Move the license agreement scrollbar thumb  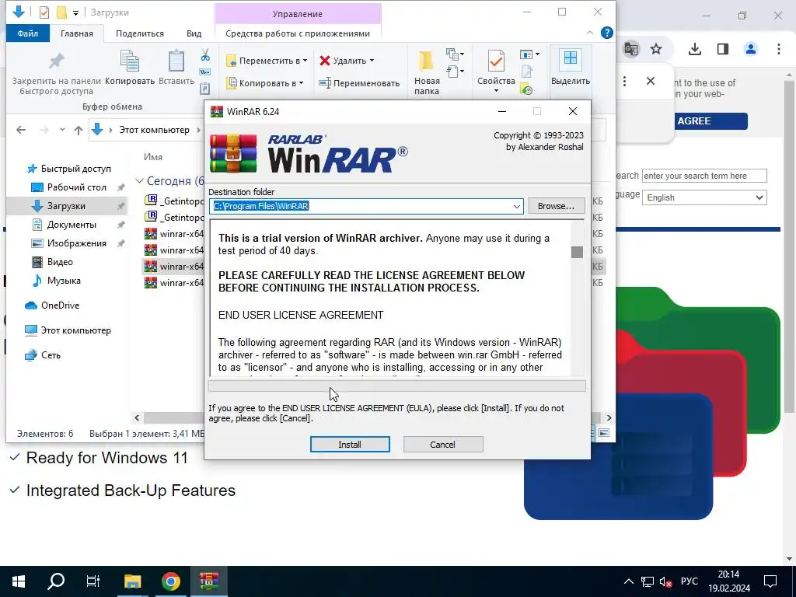pos(577,252)
